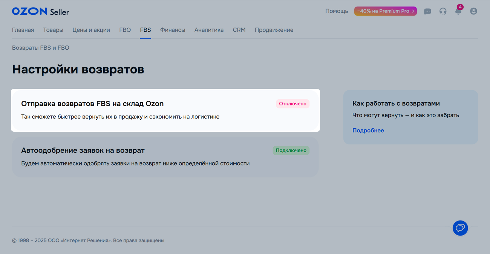The height and width of the screenshot is (254, 490).
Task: Go to the Товары tab
Action: (53, 30)
